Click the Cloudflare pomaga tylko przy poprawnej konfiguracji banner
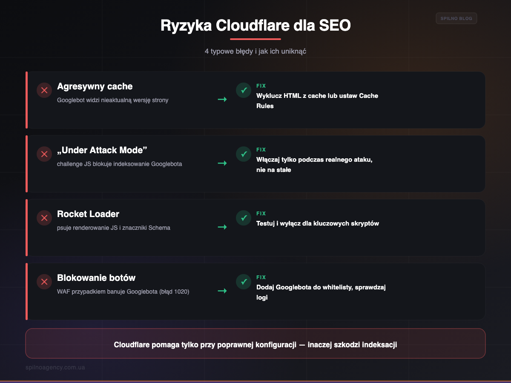 coord(255,343)
